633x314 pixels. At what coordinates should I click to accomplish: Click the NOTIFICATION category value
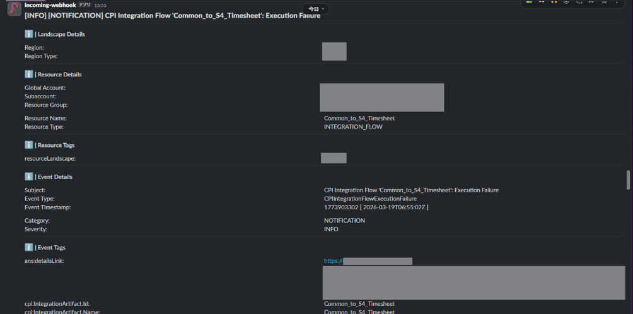point(344,221)
